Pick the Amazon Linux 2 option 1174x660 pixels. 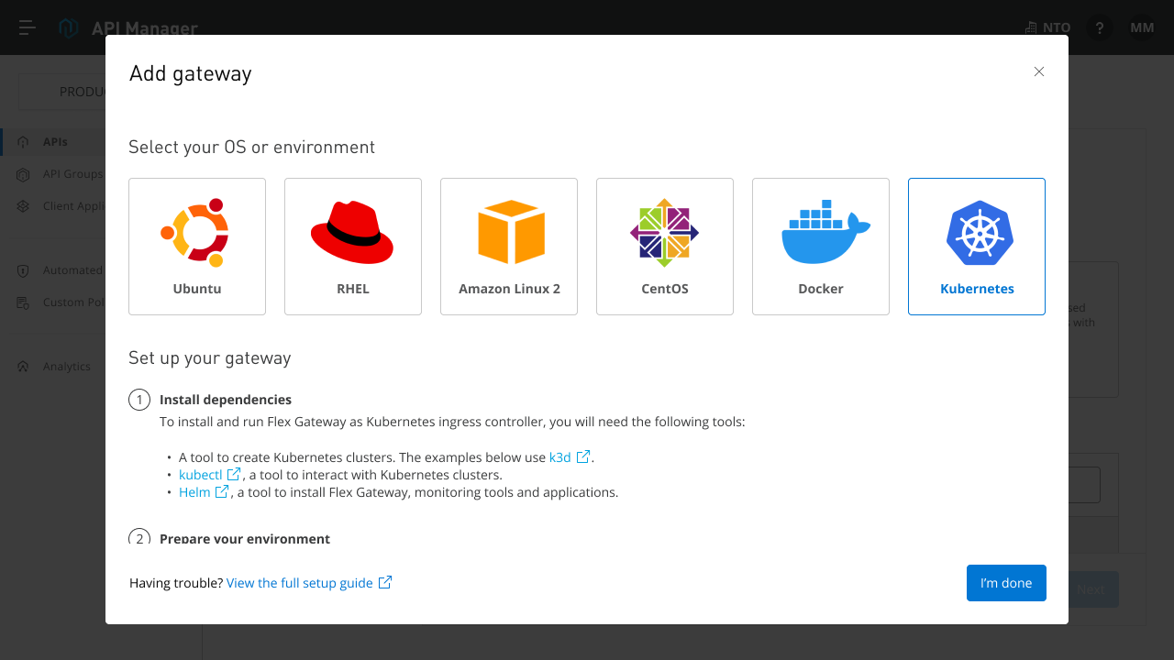tap(509, 247)
